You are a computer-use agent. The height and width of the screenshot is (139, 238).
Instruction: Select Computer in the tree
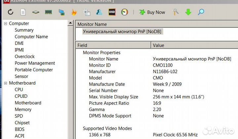coord(19,23)
